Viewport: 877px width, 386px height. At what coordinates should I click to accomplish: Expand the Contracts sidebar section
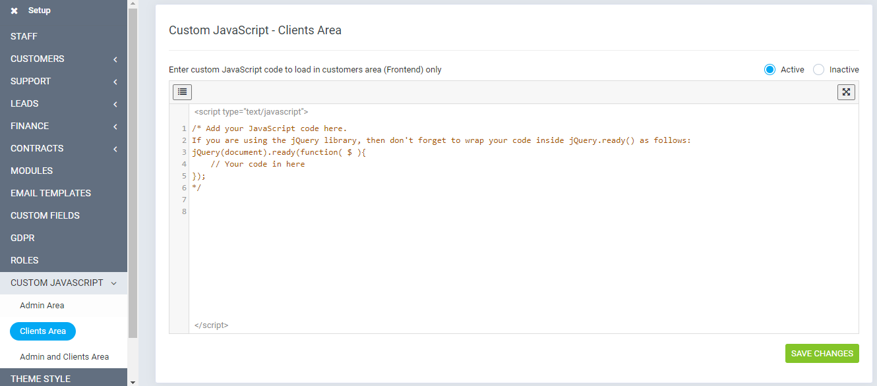tap(64, 148)
